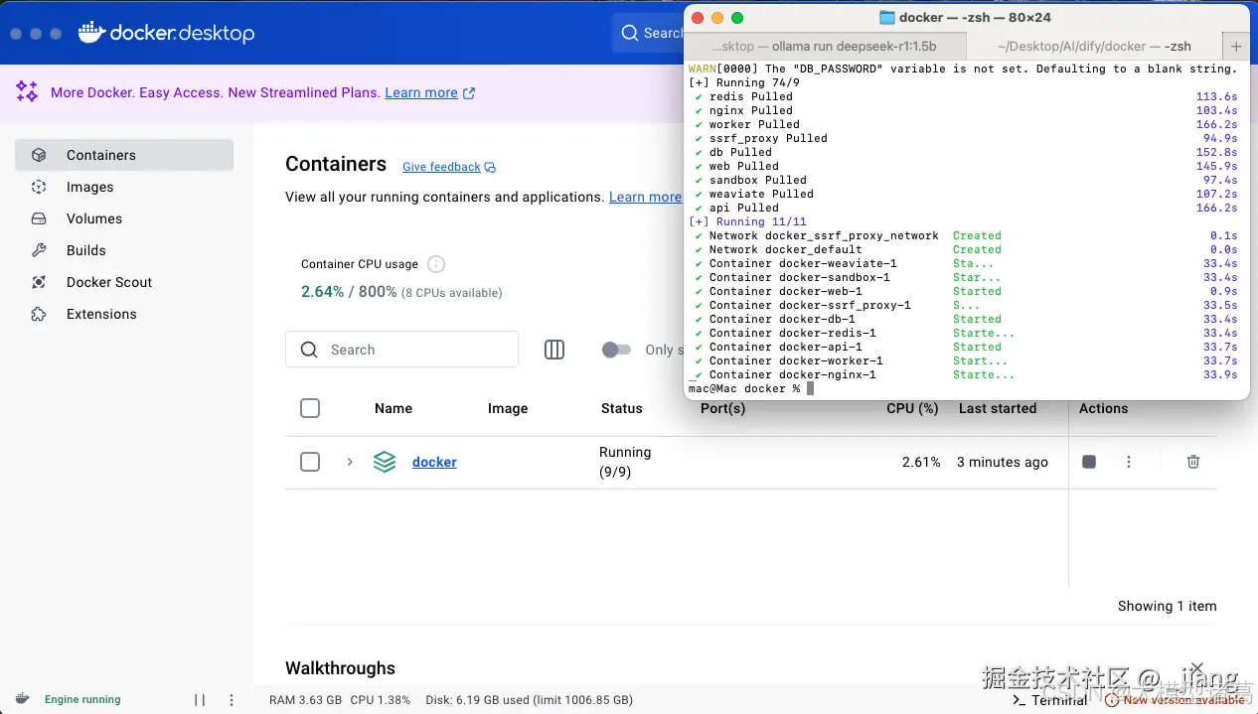Give feedback on the Containers page
The width and height of the screenshot is (1258, 714).
pos(440,167)
